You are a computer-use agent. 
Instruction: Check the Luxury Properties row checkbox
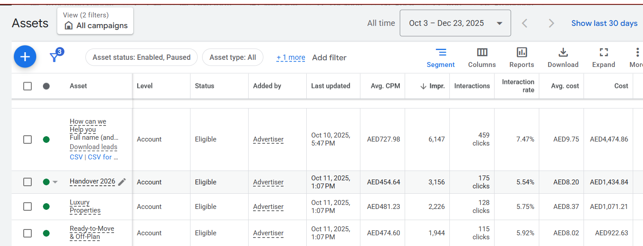pyautogui.click(x=28, y=207)
